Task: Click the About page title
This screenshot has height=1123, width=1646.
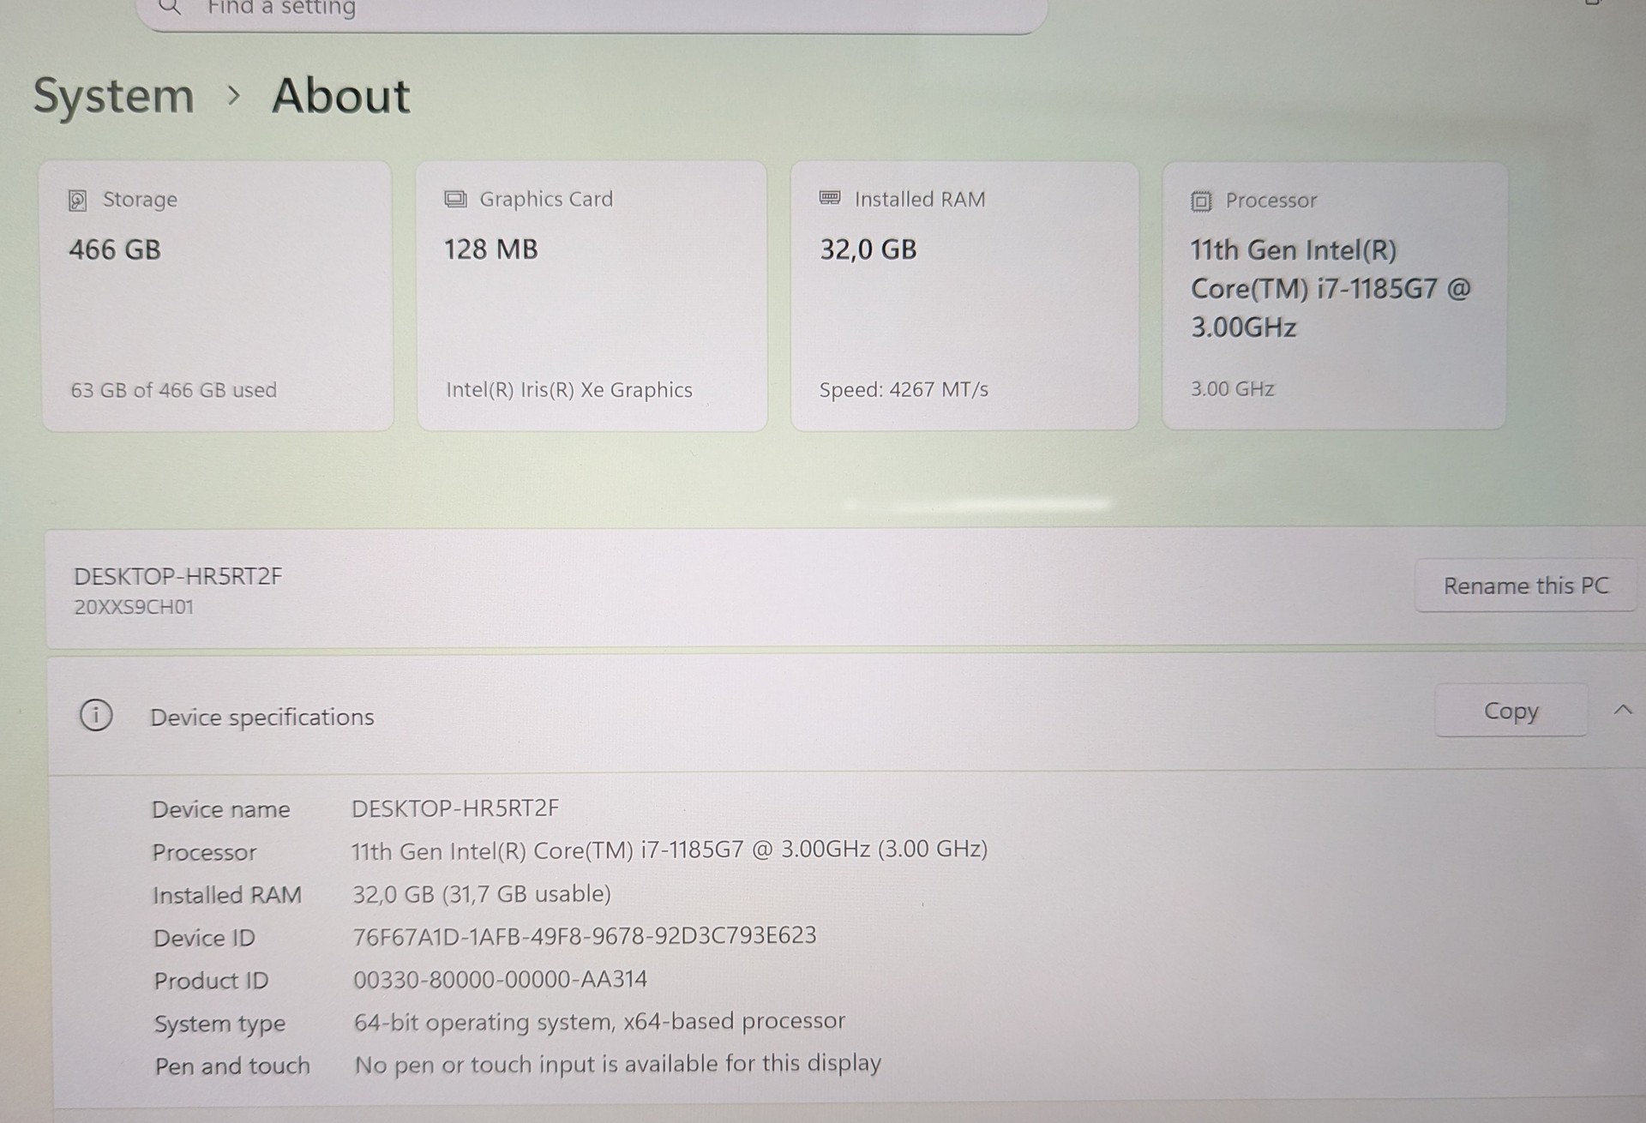Action: [341, 96]
